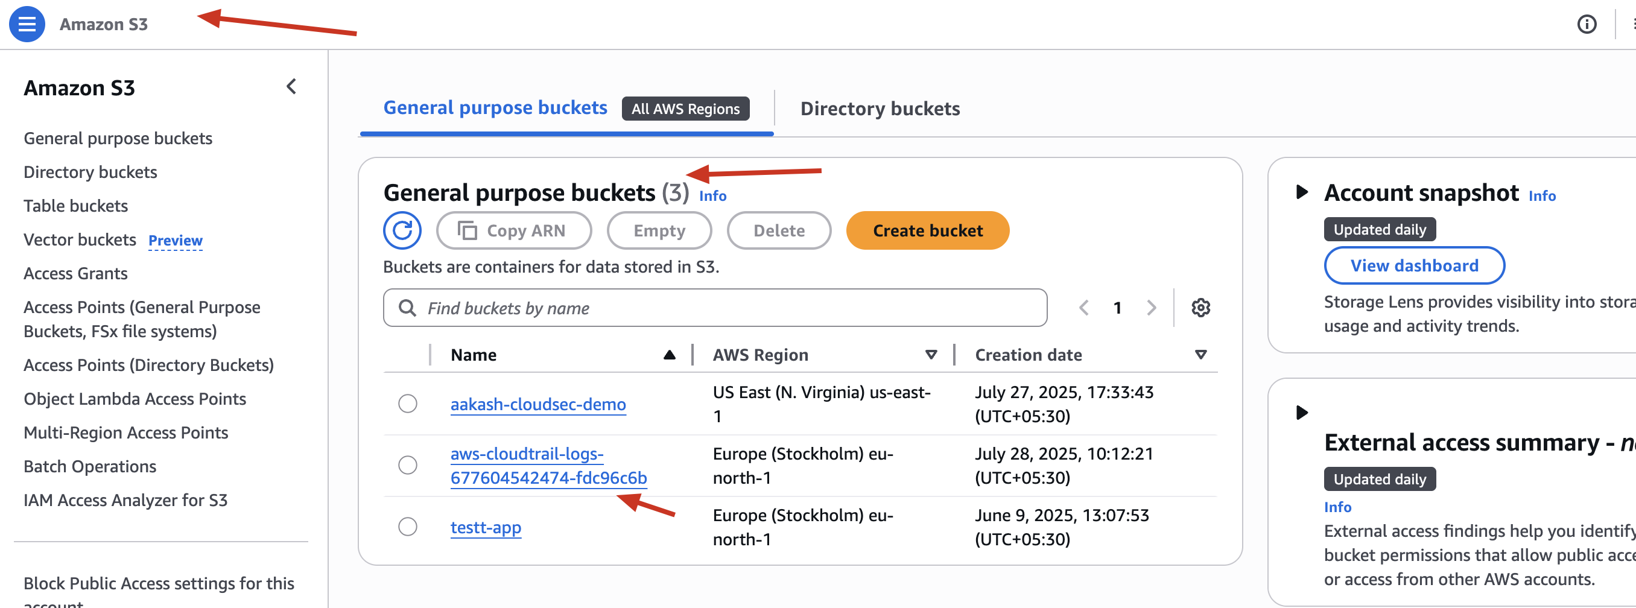Click the Find buckets by name search field
The image size is (1636, 608).
coord(715,308)
